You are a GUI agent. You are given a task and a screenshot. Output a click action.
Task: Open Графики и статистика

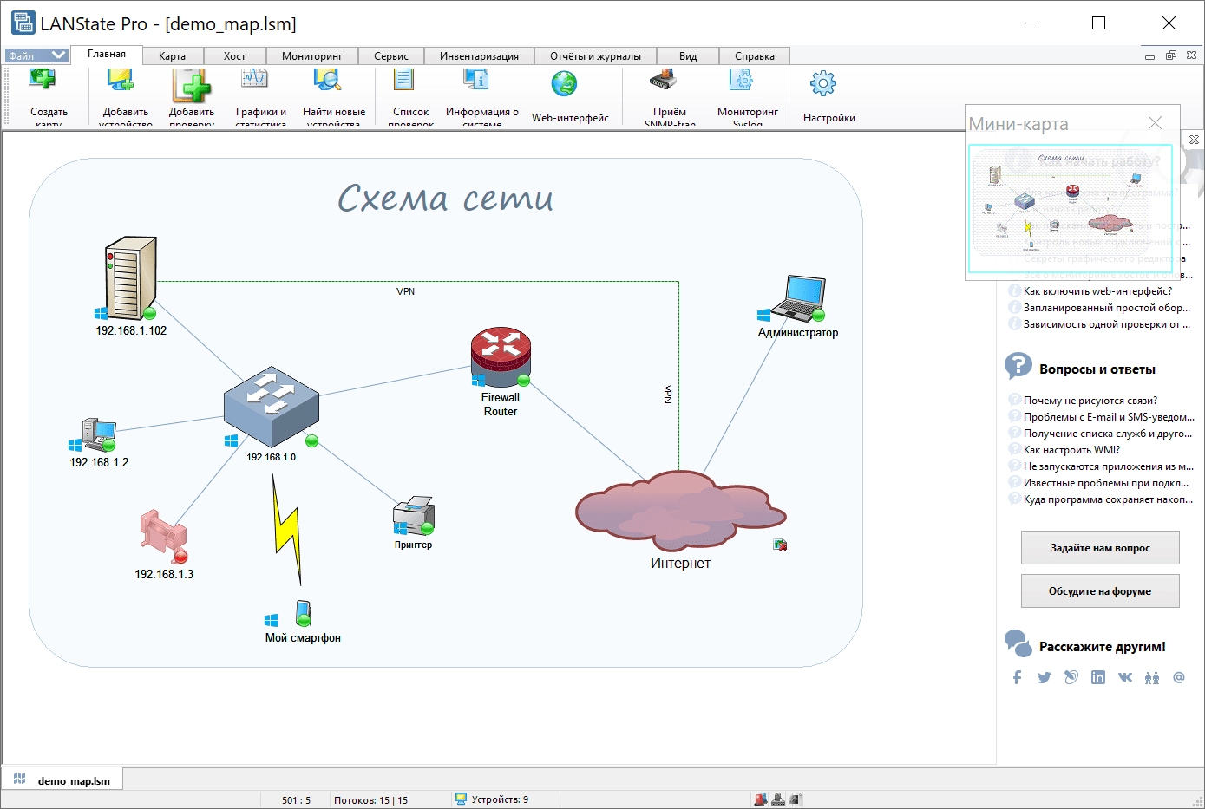pos(254,80)
